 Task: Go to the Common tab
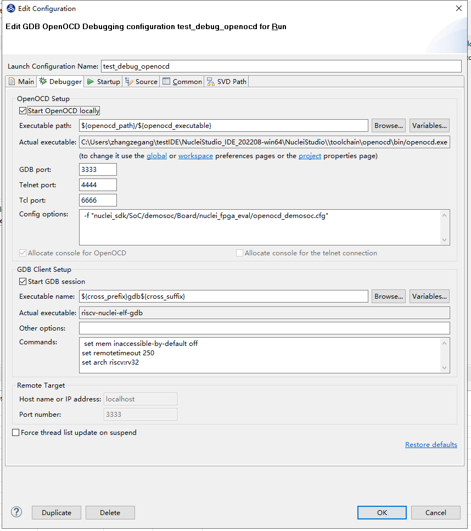(182, 82)
